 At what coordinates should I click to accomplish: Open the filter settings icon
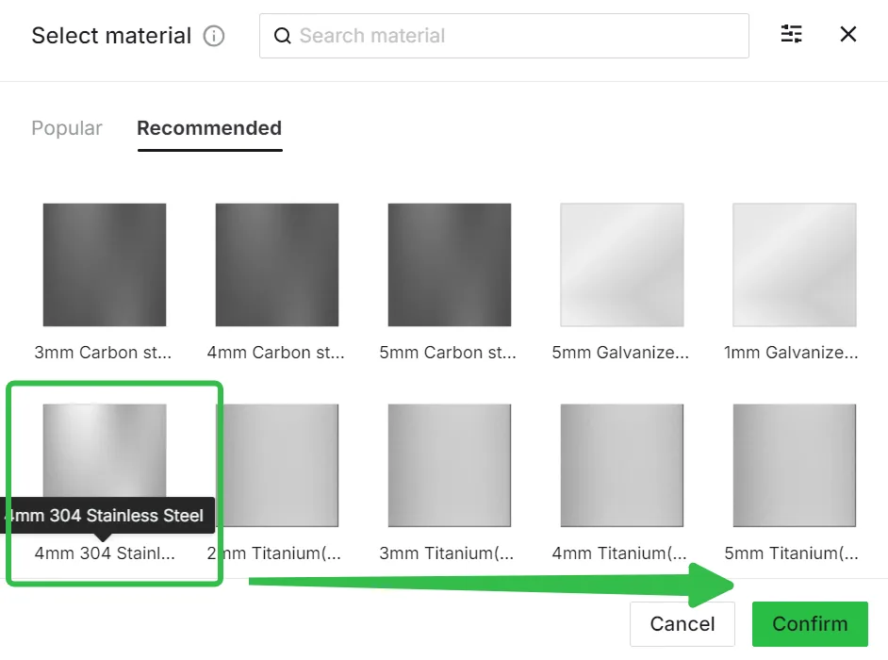[791, 34]
